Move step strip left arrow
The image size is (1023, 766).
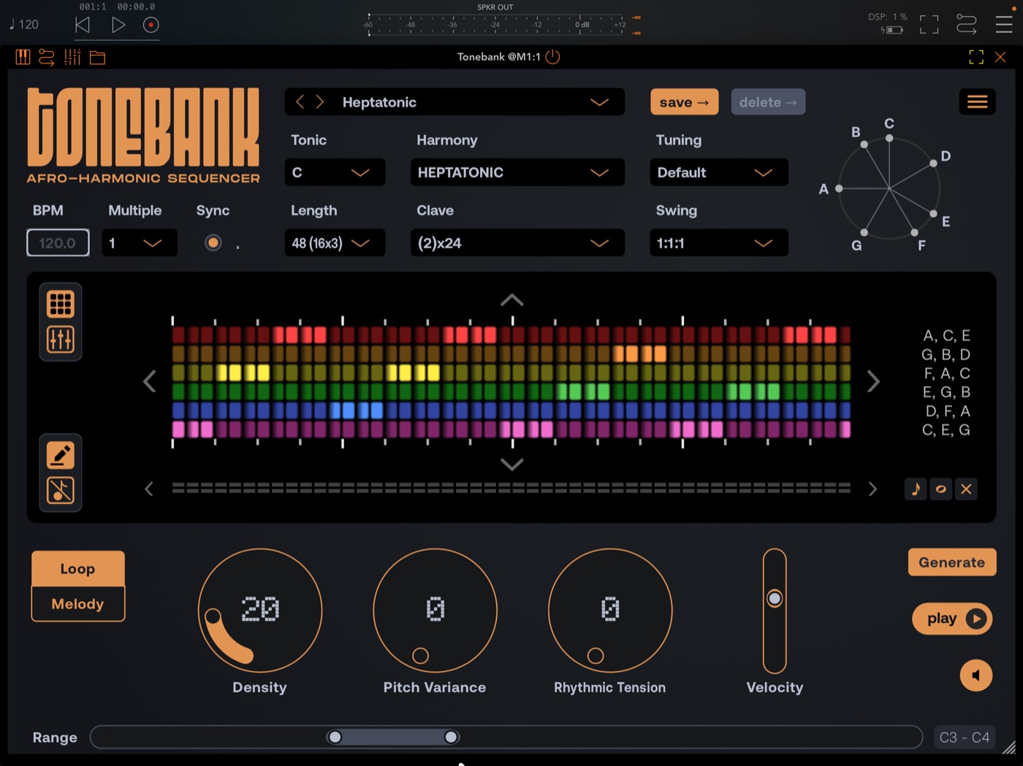click(149, 489)
